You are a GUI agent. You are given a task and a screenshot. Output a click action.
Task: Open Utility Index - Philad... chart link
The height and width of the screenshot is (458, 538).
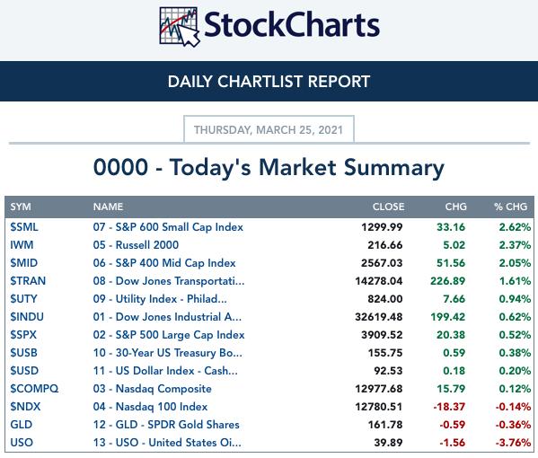[x=160, y=299]
